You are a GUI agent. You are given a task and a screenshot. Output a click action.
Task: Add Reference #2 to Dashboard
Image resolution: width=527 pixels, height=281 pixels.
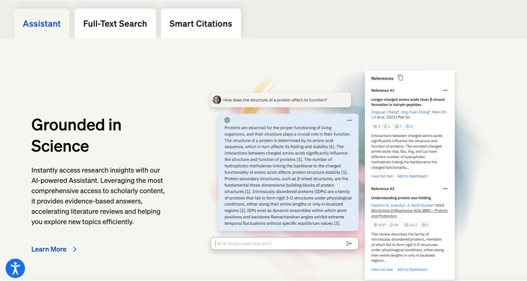412,269
